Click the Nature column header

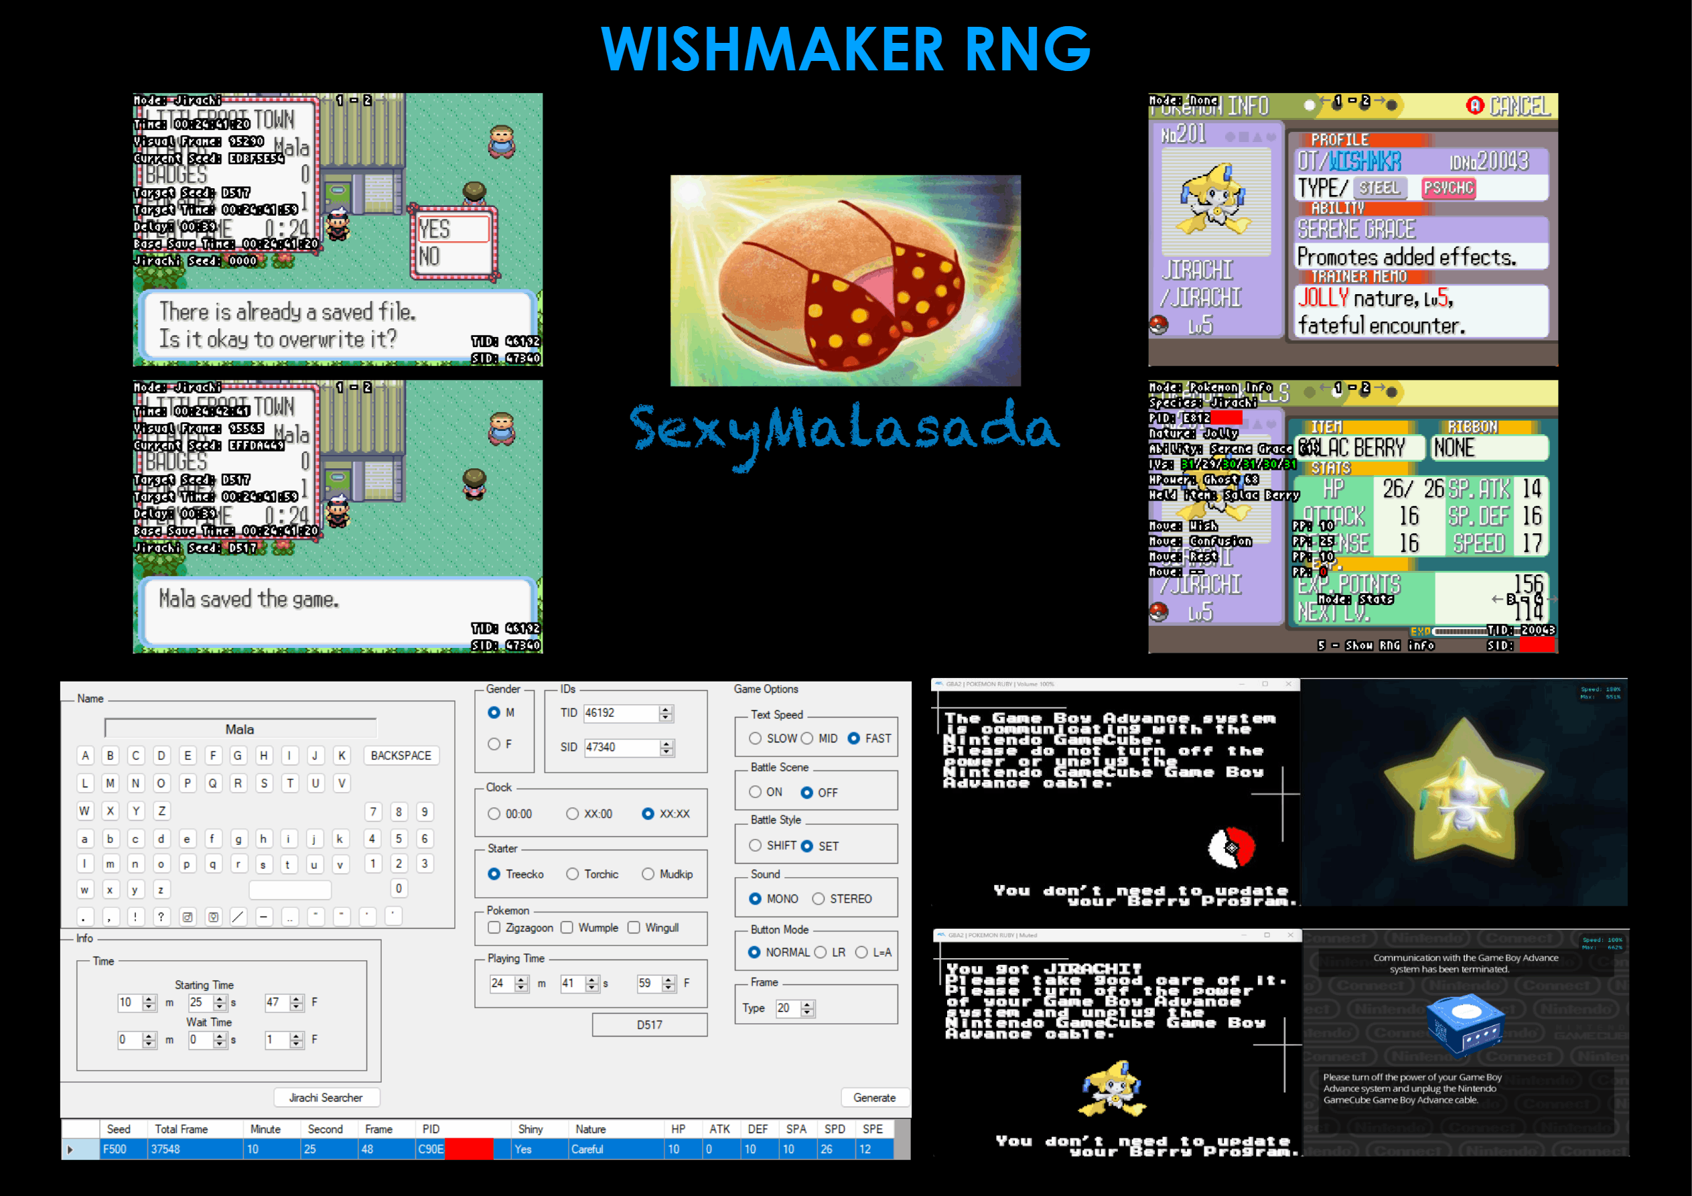[591, 1129]
